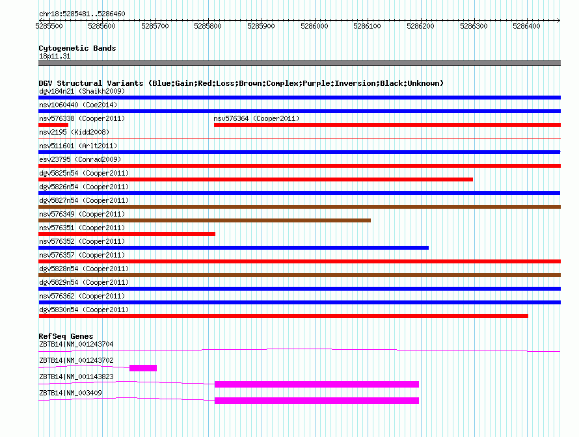
Task: Open ZBTB14|NM_001243702 gene label
Action: pyautogui.click(x=76, y=361)
